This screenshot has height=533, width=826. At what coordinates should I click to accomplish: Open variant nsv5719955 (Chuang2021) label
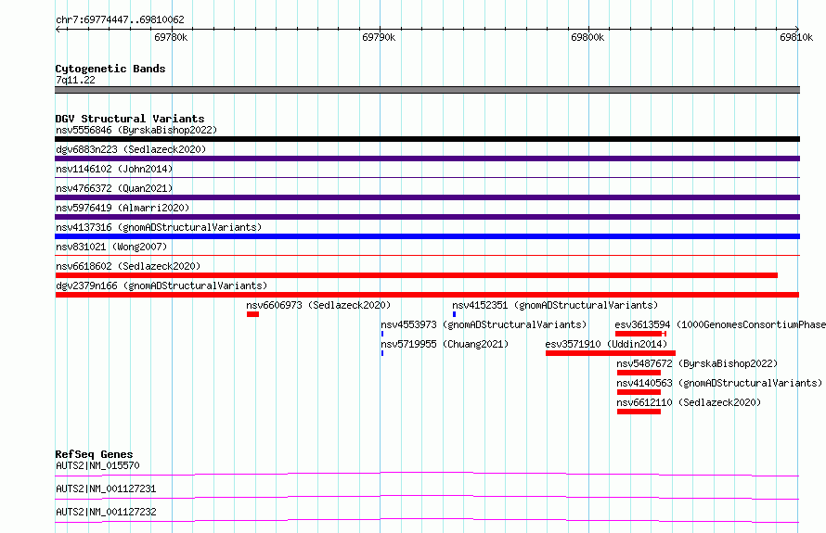444,344
